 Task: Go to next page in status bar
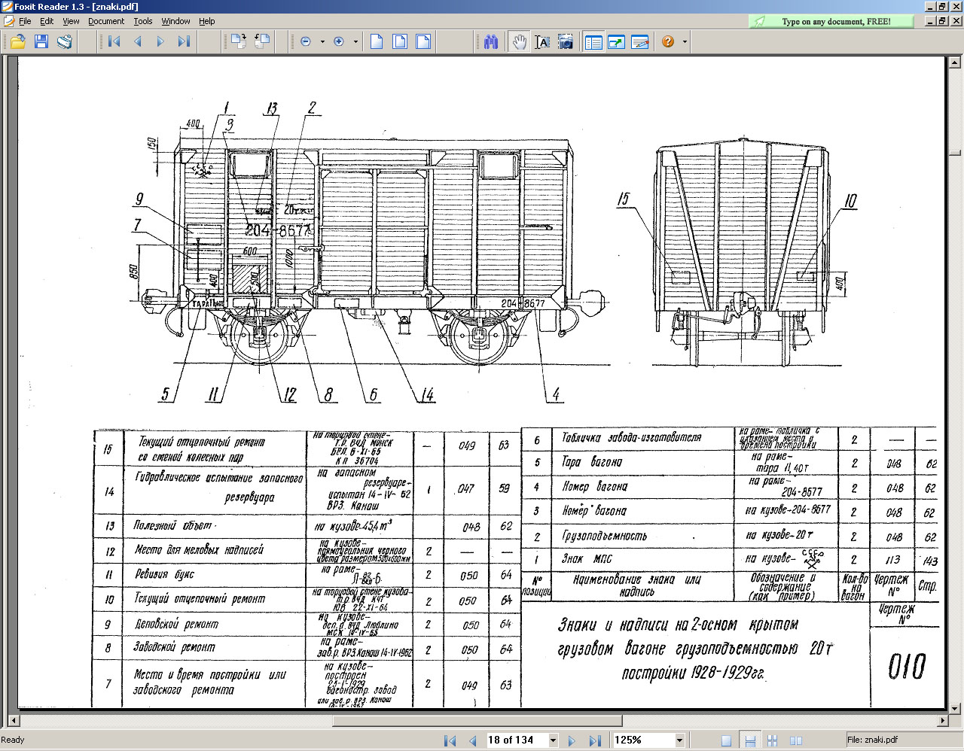(572, 740)
